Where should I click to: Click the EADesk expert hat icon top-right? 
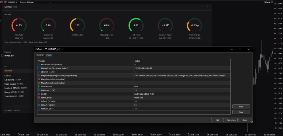click(x=272, y=2)
